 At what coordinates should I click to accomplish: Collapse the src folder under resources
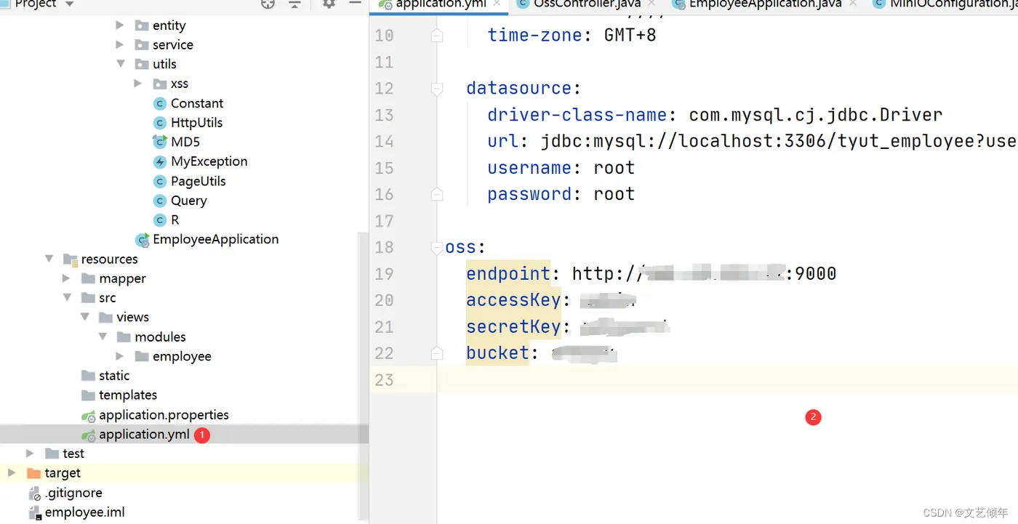[67, 298]
